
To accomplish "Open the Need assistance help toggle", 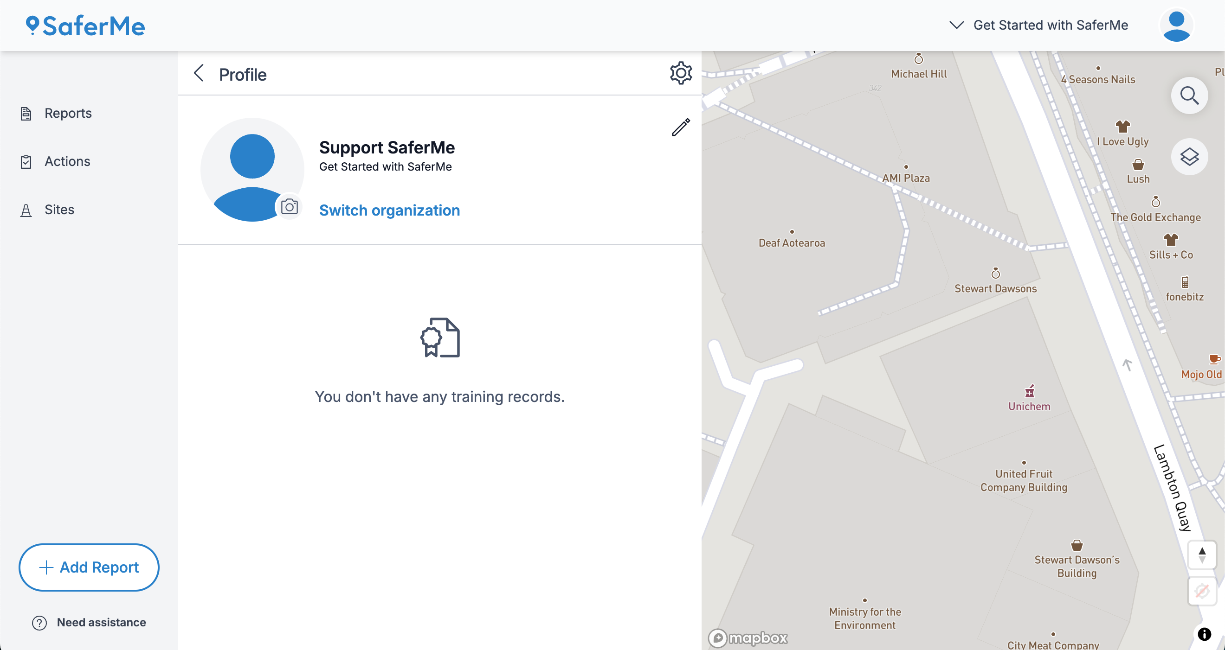I will 88,623.
